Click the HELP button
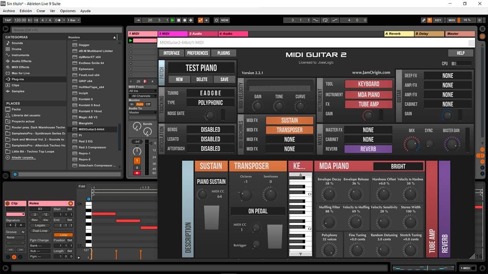Image resolution: width=488 pixels, height=274 pixels. point(461,53)
